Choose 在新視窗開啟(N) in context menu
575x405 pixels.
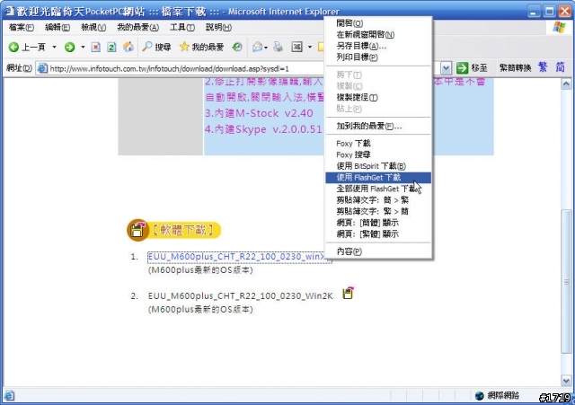[x=378, y=35]
